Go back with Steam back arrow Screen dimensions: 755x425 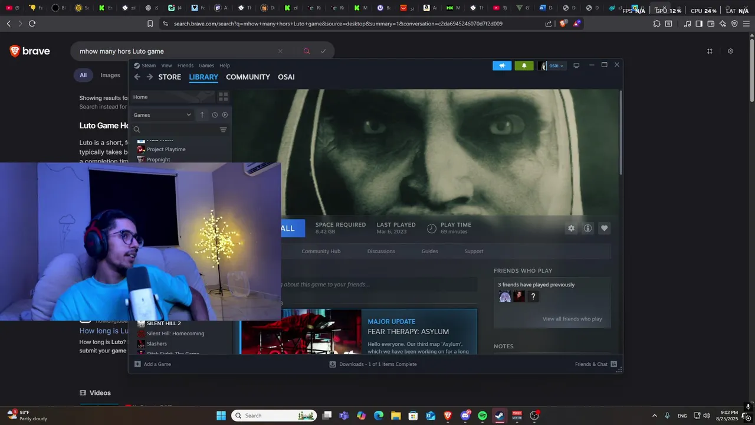pos(137,77)
